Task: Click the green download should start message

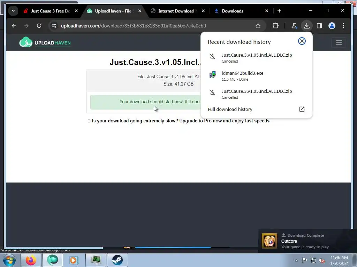Action: pyautogui.click(x=146, y=102)
